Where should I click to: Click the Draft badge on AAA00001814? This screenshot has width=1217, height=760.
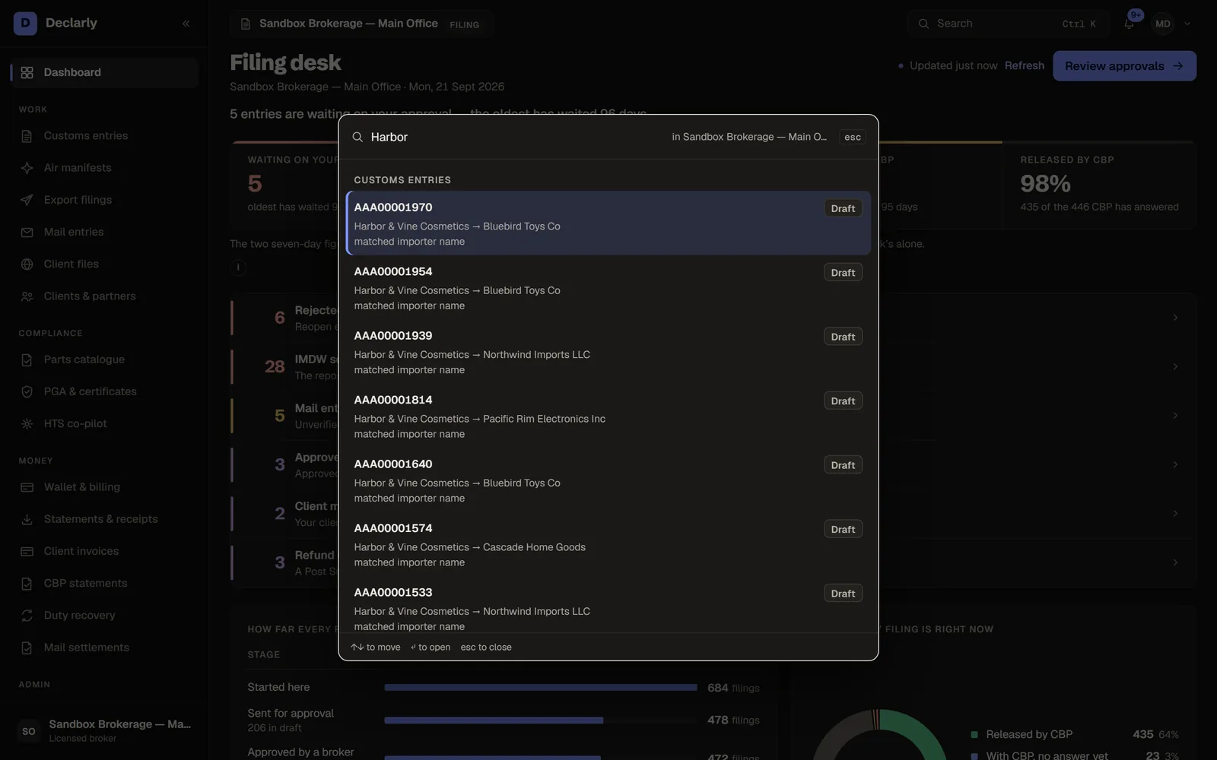843,401
